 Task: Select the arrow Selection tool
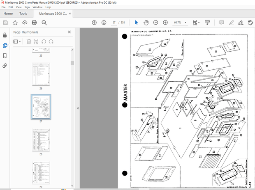[137, 23]
